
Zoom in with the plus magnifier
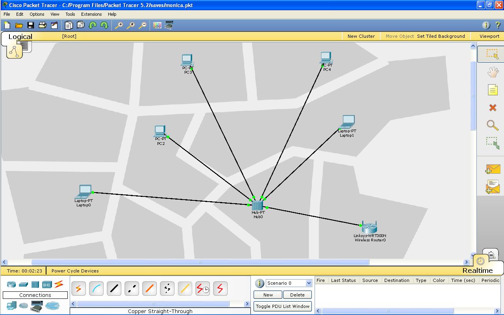point(119,25)
